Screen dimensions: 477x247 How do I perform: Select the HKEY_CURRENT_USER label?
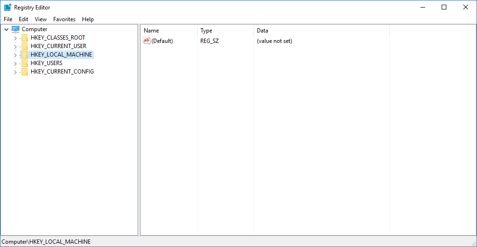click(58, 46)
